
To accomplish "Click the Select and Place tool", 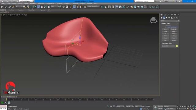I will coord(49,7).
